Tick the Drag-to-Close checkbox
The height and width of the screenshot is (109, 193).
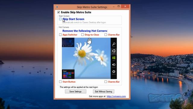point(82,35)
